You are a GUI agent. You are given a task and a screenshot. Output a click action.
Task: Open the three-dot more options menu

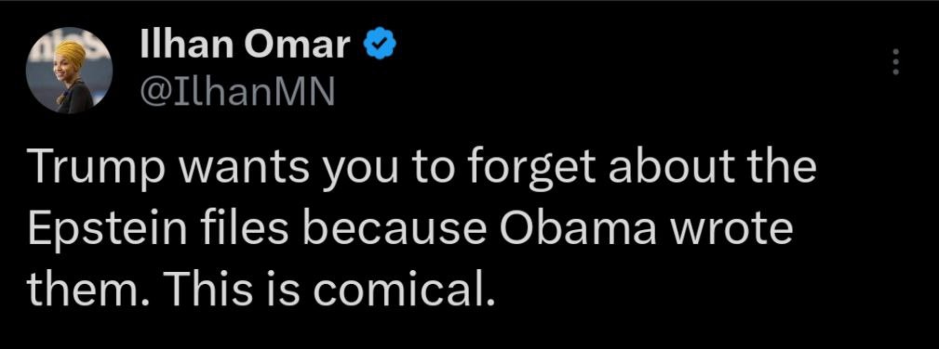(x=896, y=62)
